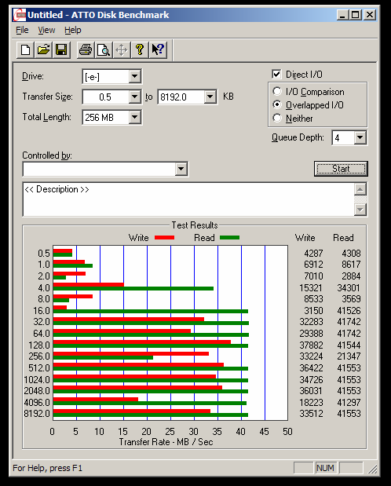Click the ATTO application icon in title bar

[x=20, y=15]
